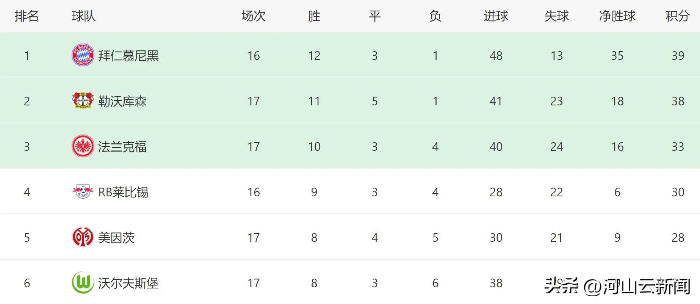Screen dimensions: 700x304
Task: Click the 头条 @河山云新闻 watermark
Action: (617, 286)
